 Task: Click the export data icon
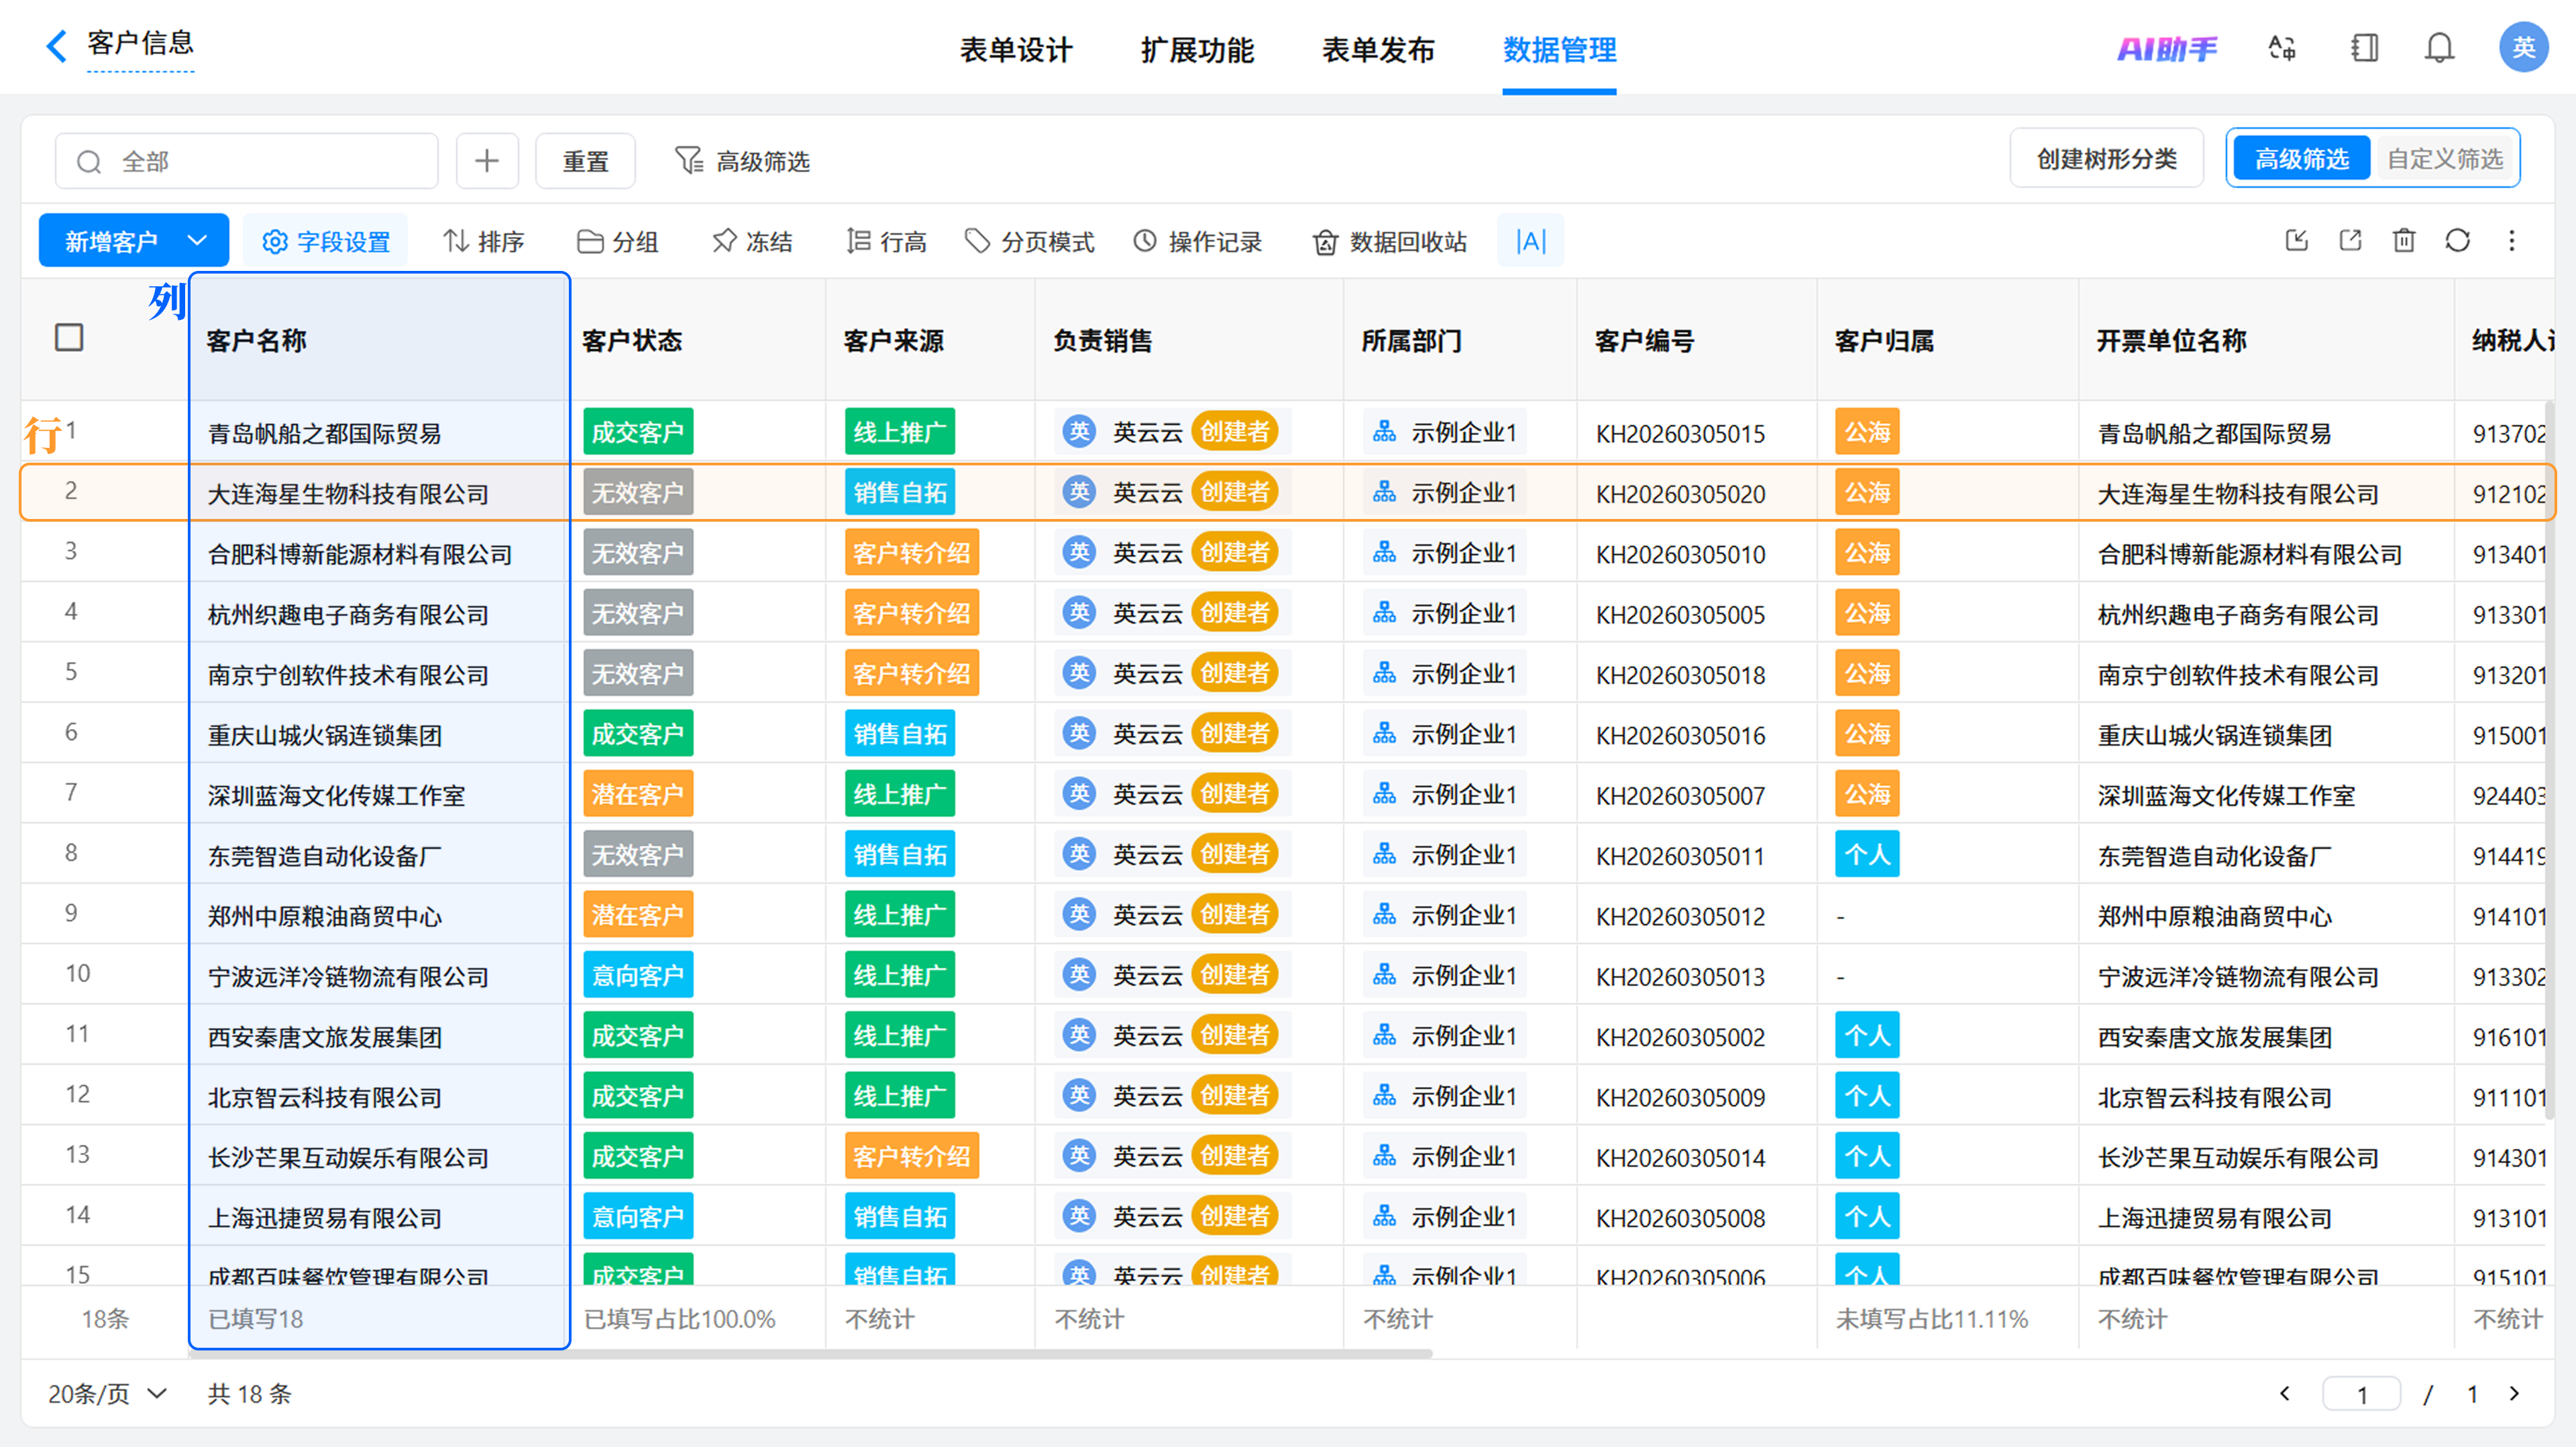(2351, 240)
